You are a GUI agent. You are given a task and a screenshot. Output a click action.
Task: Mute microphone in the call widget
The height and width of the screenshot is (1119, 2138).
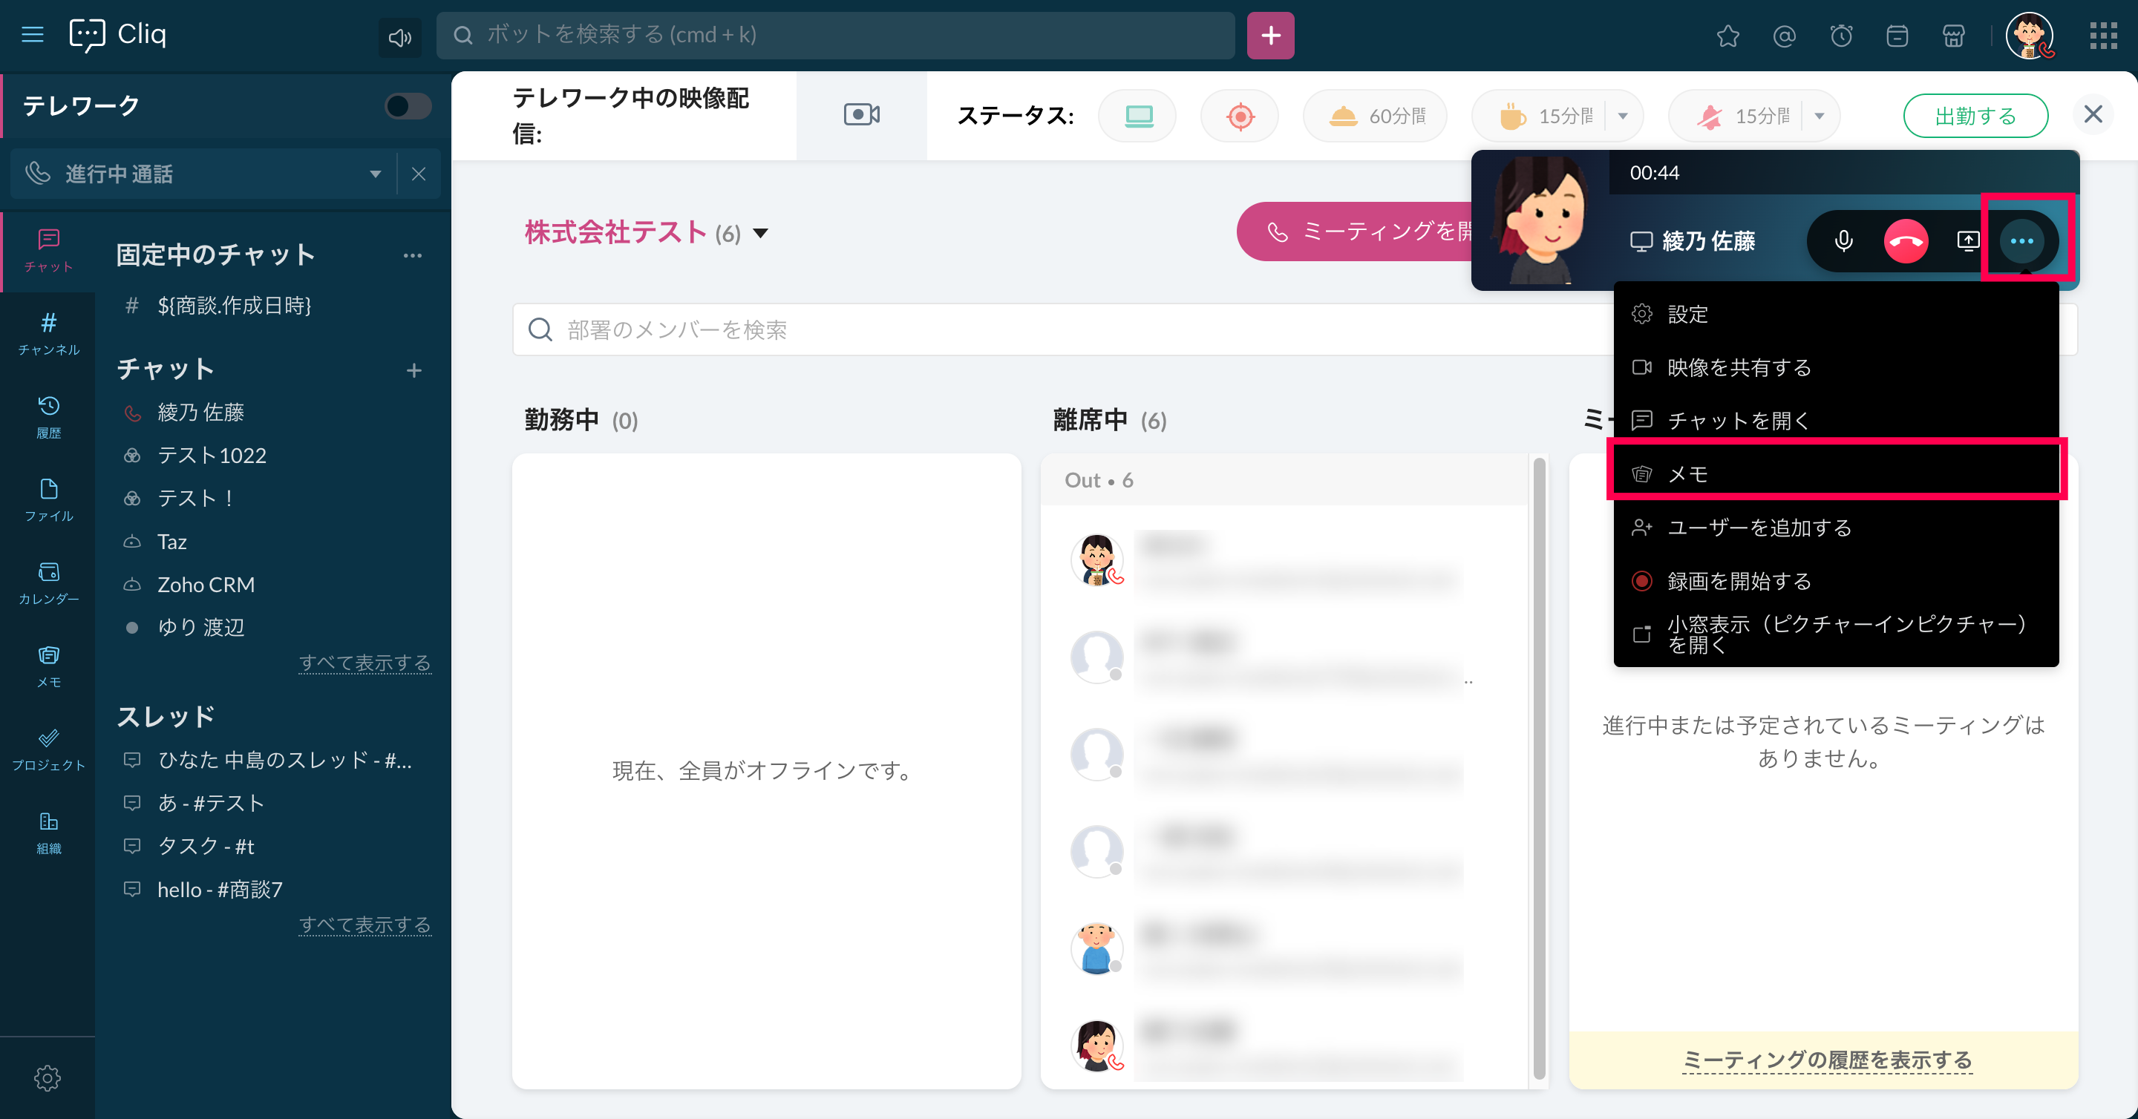tap(1843, 240)
